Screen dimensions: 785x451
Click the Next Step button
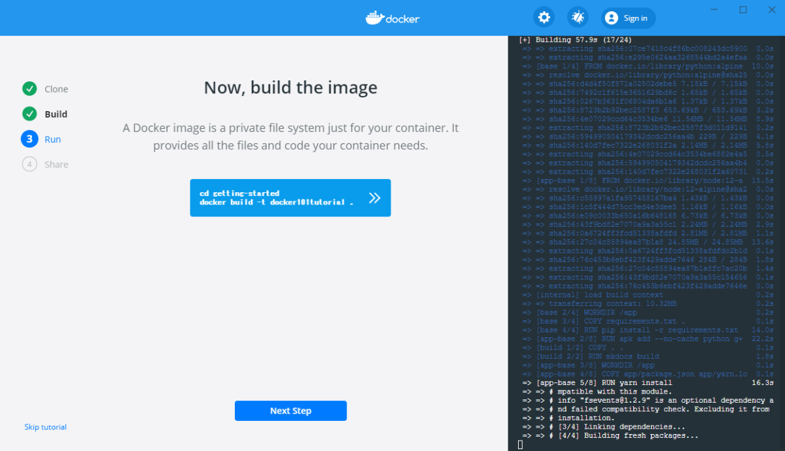coord(290,410)
